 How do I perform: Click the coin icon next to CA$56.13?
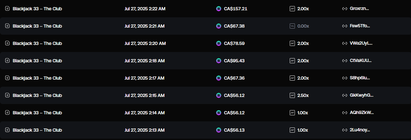click(x=219, y=130)
